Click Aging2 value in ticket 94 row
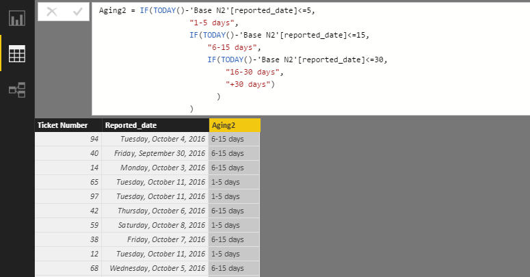530x277 pixels. pyautogui.click(x=235, y=139)
